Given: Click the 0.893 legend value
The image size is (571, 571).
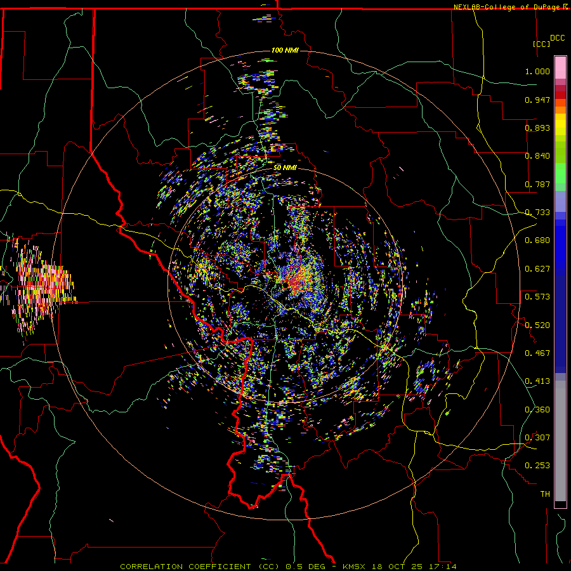Looking at the screenshot, I should [537, 128].
